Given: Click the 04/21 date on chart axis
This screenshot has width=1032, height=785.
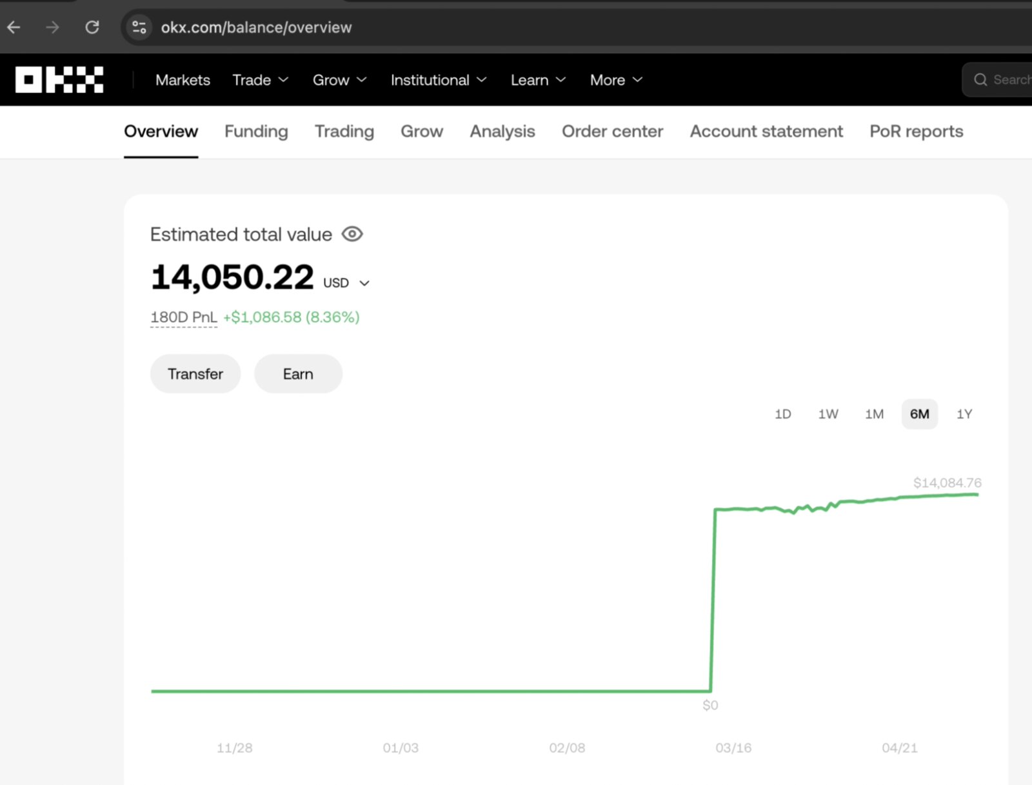Looking at the screenshot, I should pos(900,748).
